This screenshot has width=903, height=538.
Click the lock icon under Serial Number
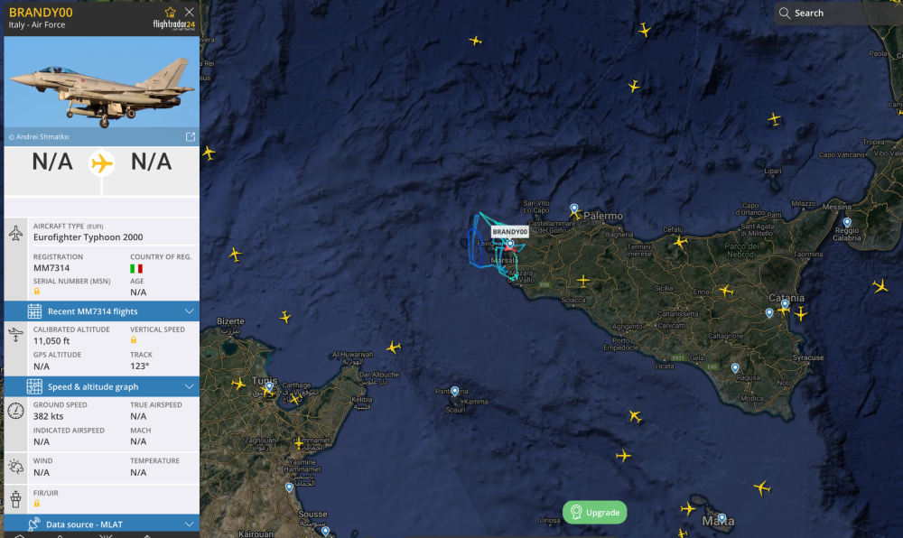[x=37, y=292]
